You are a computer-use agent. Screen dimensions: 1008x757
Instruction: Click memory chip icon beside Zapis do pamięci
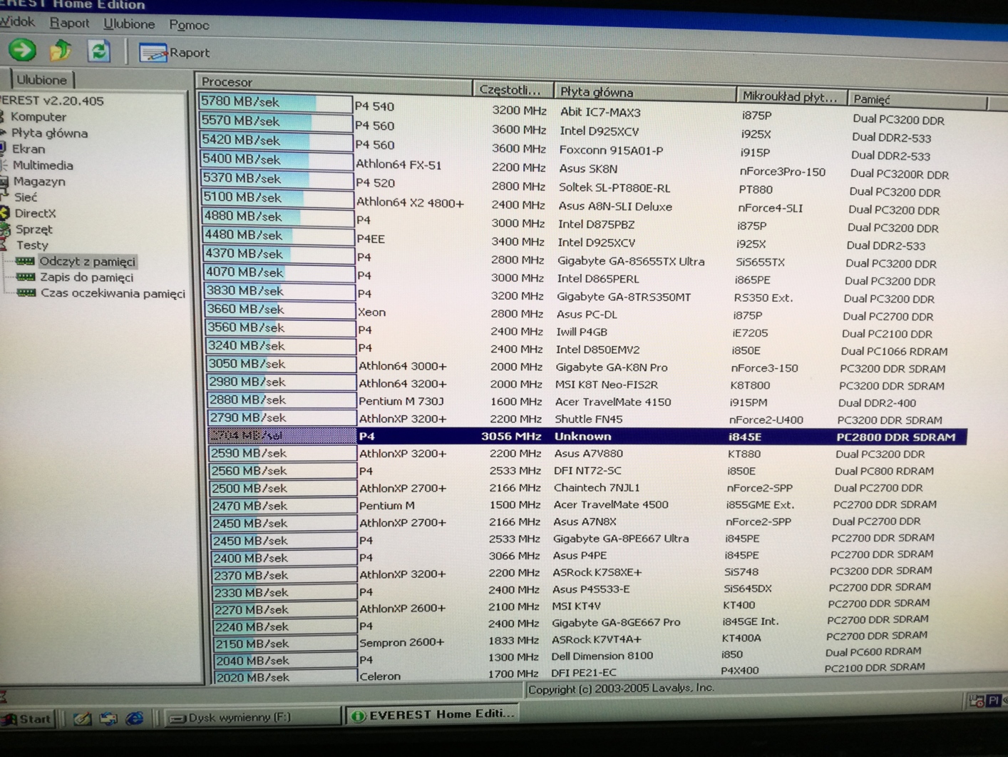pyautogui.click(x=26, y=278)
